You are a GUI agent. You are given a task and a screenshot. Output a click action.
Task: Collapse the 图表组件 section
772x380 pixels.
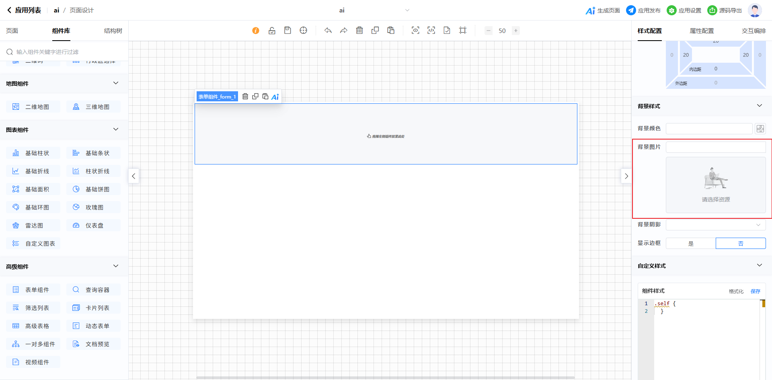[x=116, y=129]
